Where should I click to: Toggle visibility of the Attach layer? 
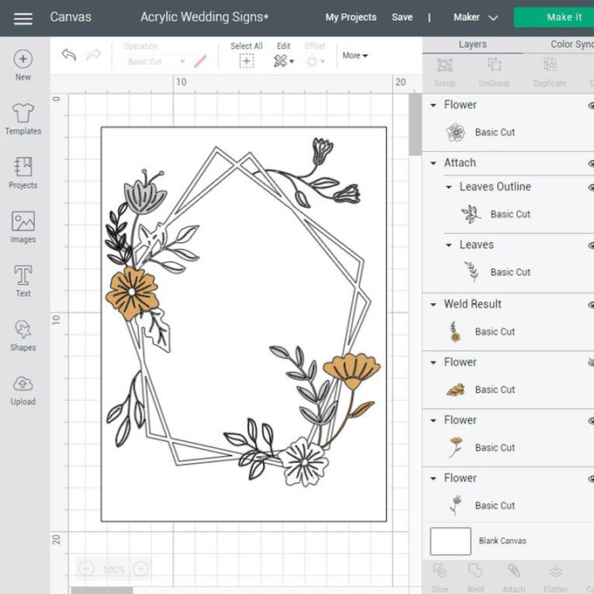pos(591,163)
